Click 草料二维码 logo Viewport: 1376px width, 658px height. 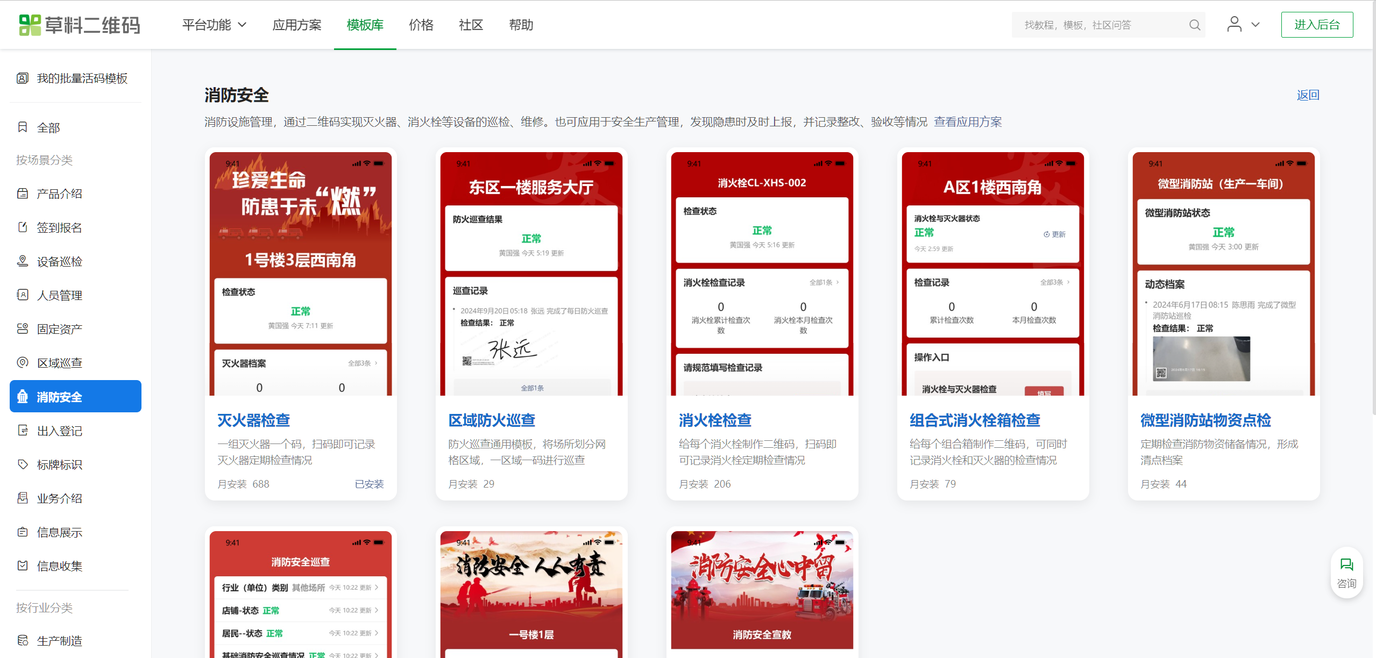pyautogui.click(x=80, y=25)
